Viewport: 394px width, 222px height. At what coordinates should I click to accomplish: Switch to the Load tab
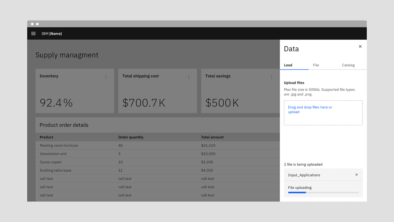click(288, 65)
